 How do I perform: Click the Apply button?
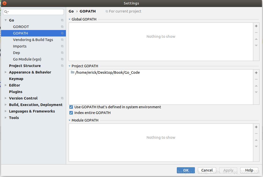point(228,170)
